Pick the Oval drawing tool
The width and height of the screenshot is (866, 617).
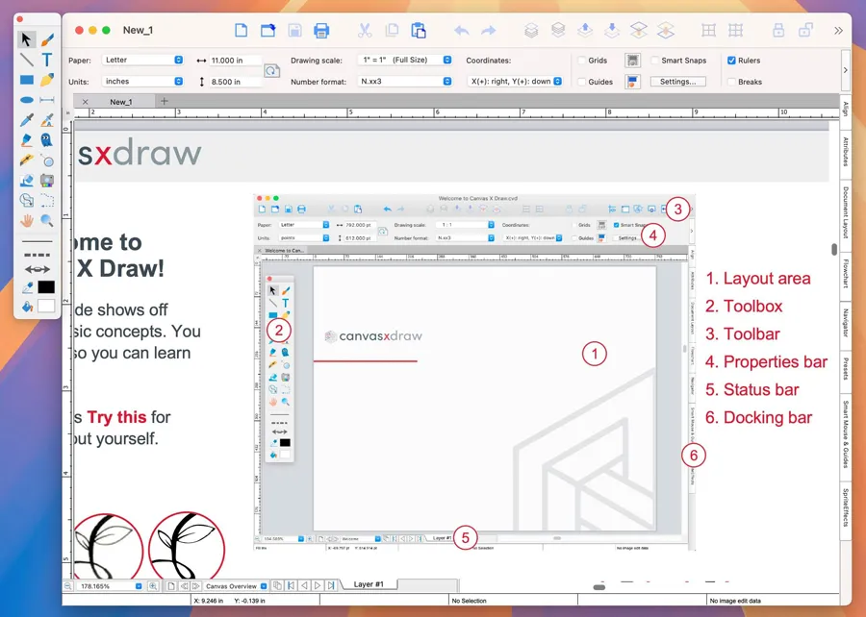[27, 100]
